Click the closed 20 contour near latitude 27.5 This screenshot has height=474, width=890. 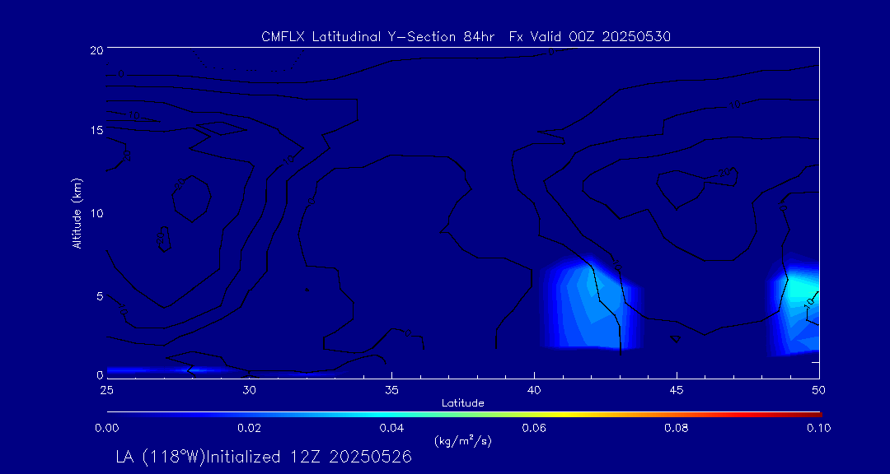192,198
